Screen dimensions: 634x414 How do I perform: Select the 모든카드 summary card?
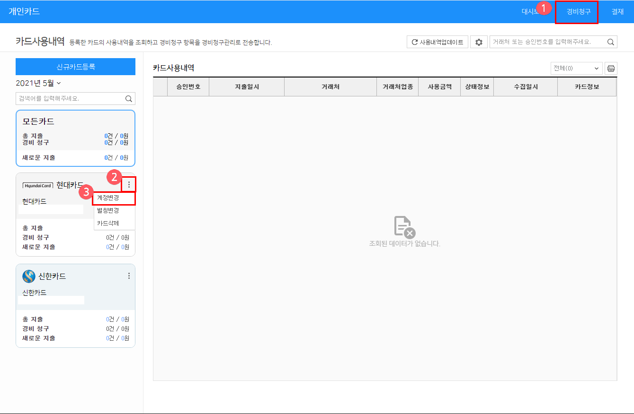pos(75,138)
